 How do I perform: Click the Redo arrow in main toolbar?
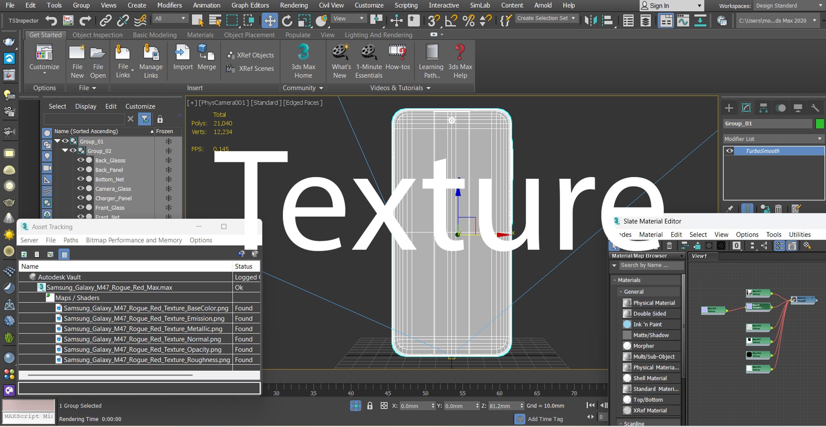click(85, 21)
